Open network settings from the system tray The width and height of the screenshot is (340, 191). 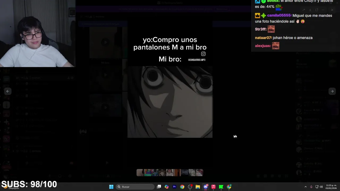click(317, 187)
